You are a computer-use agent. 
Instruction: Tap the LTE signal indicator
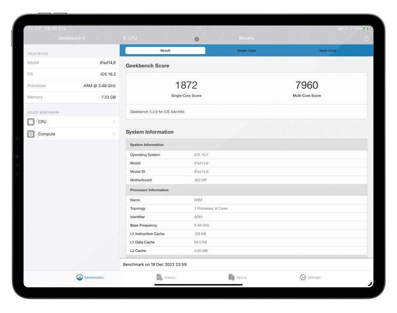343,29
